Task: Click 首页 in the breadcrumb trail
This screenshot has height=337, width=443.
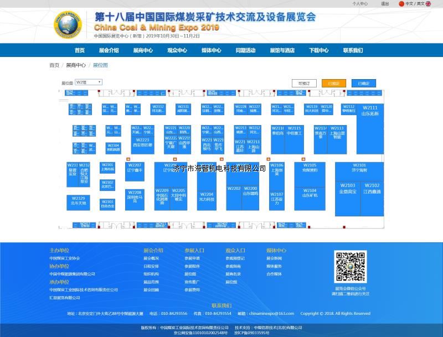Action: pos(54,65)
